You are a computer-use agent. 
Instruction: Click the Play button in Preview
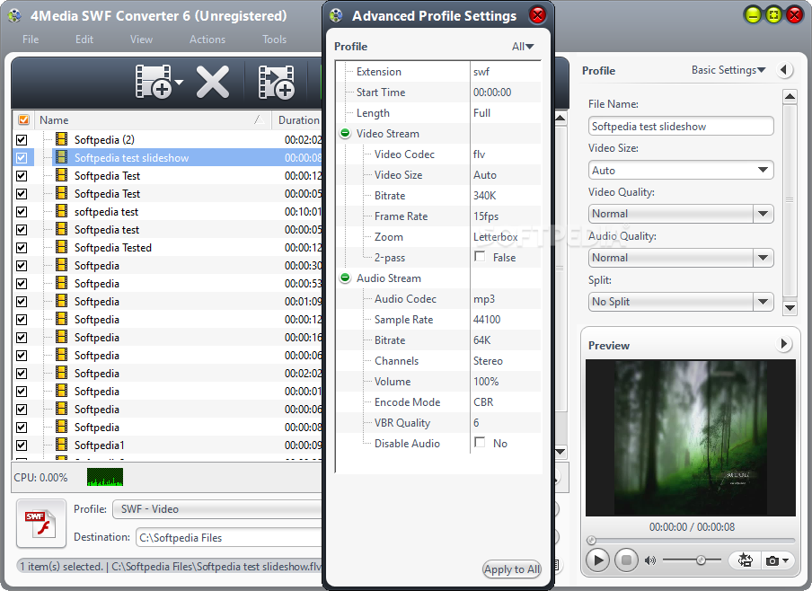597,560
